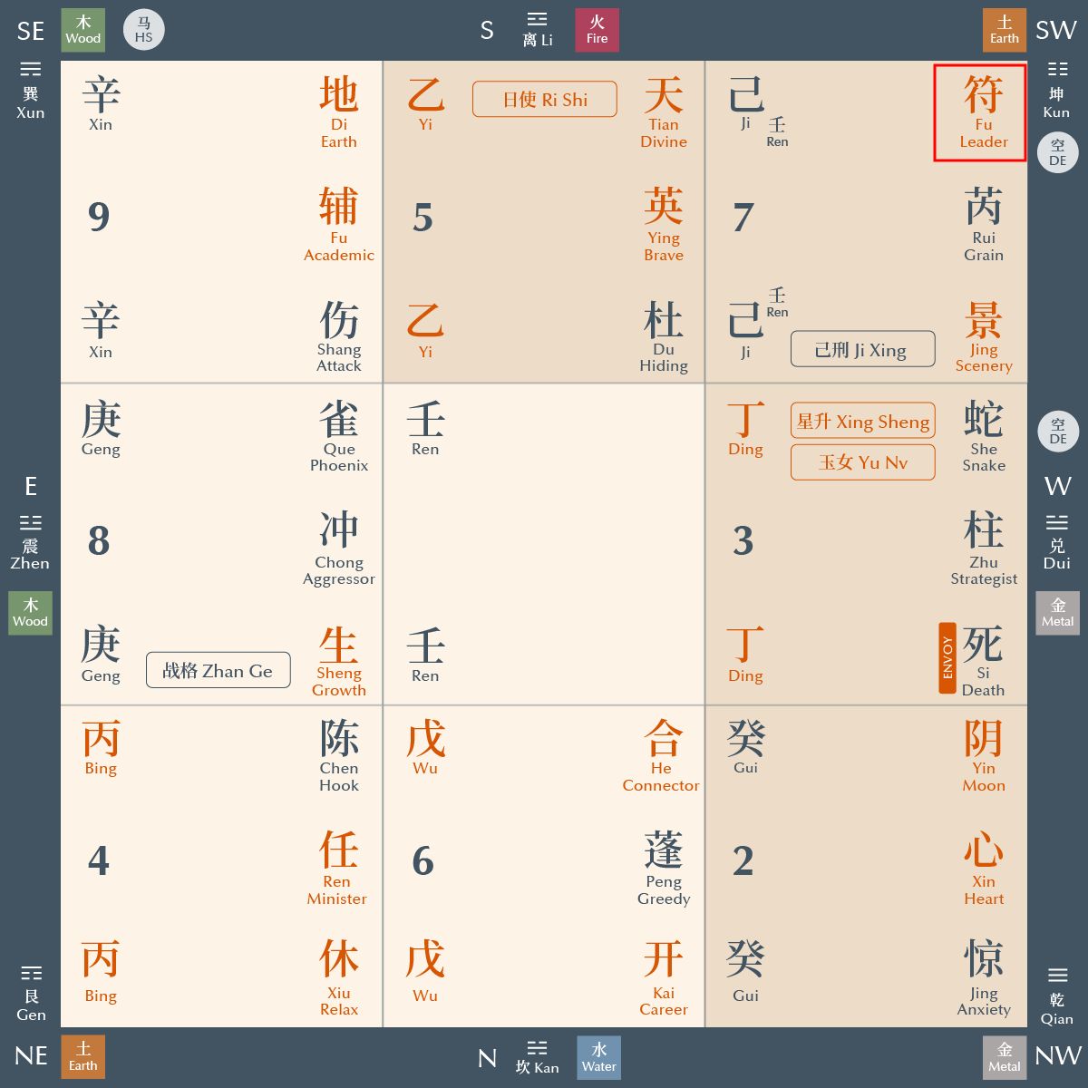The image size is (1088, 1088).
Task: Toggle the DE emptiness marker below Kun
Action: point(1057,152)
